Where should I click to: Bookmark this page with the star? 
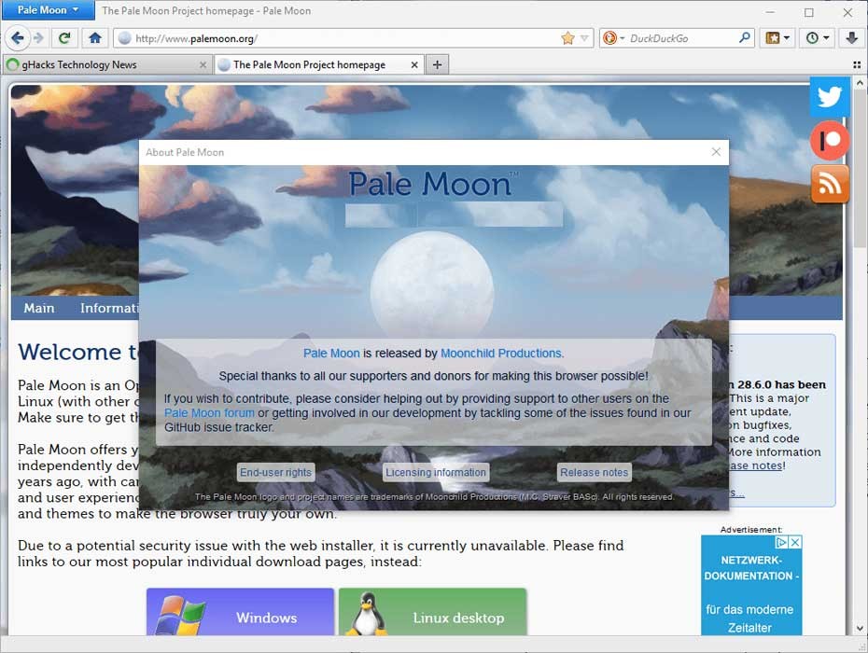point(567,38)
